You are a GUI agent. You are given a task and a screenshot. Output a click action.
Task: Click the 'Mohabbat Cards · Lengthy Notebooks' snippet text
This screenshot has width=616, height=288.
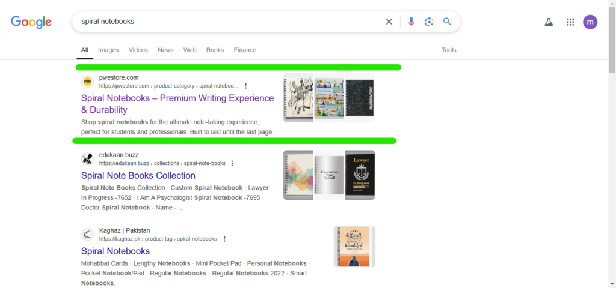click(x=196, y=273)
